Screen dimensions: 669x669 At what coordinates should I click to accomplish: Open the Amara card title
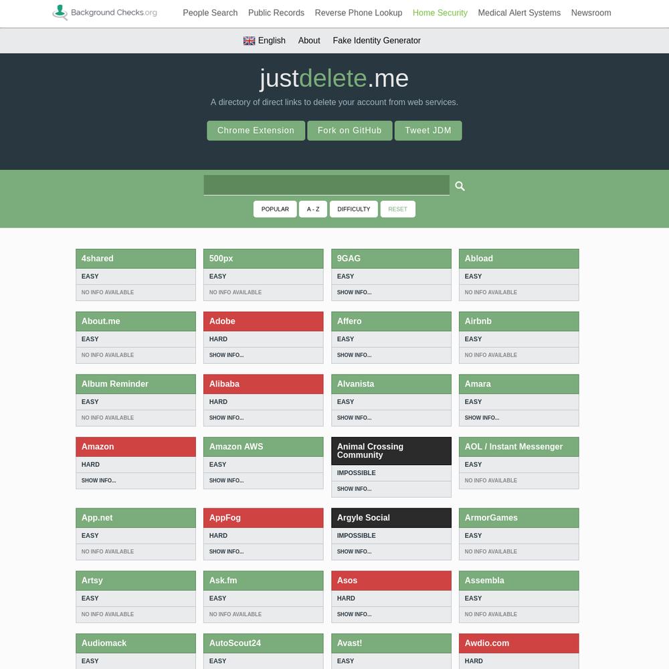click(518, 384)
